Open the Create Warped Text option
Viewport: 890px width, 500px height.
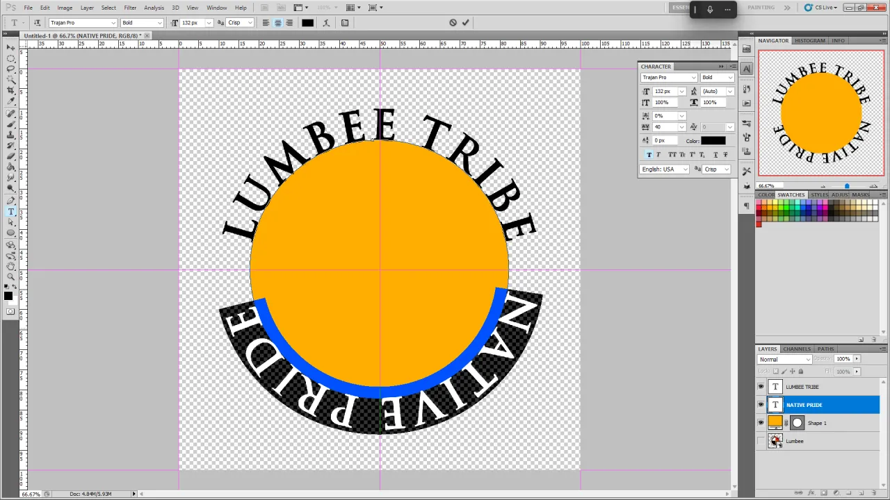pos(326,22)
